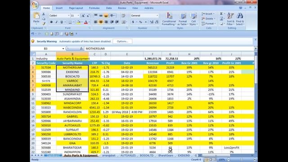Screen dimensions: 288x162
Task: Toggle Center horizontal alignment
Action: coord(101,22)
